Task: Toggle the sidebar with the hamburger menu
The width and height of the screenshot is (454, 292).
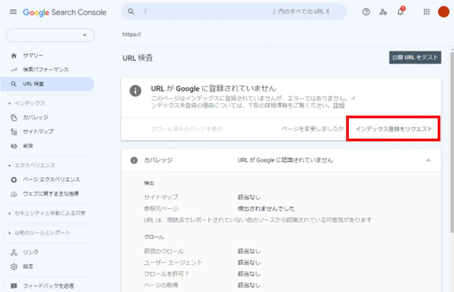Action: tap(12, 11)
